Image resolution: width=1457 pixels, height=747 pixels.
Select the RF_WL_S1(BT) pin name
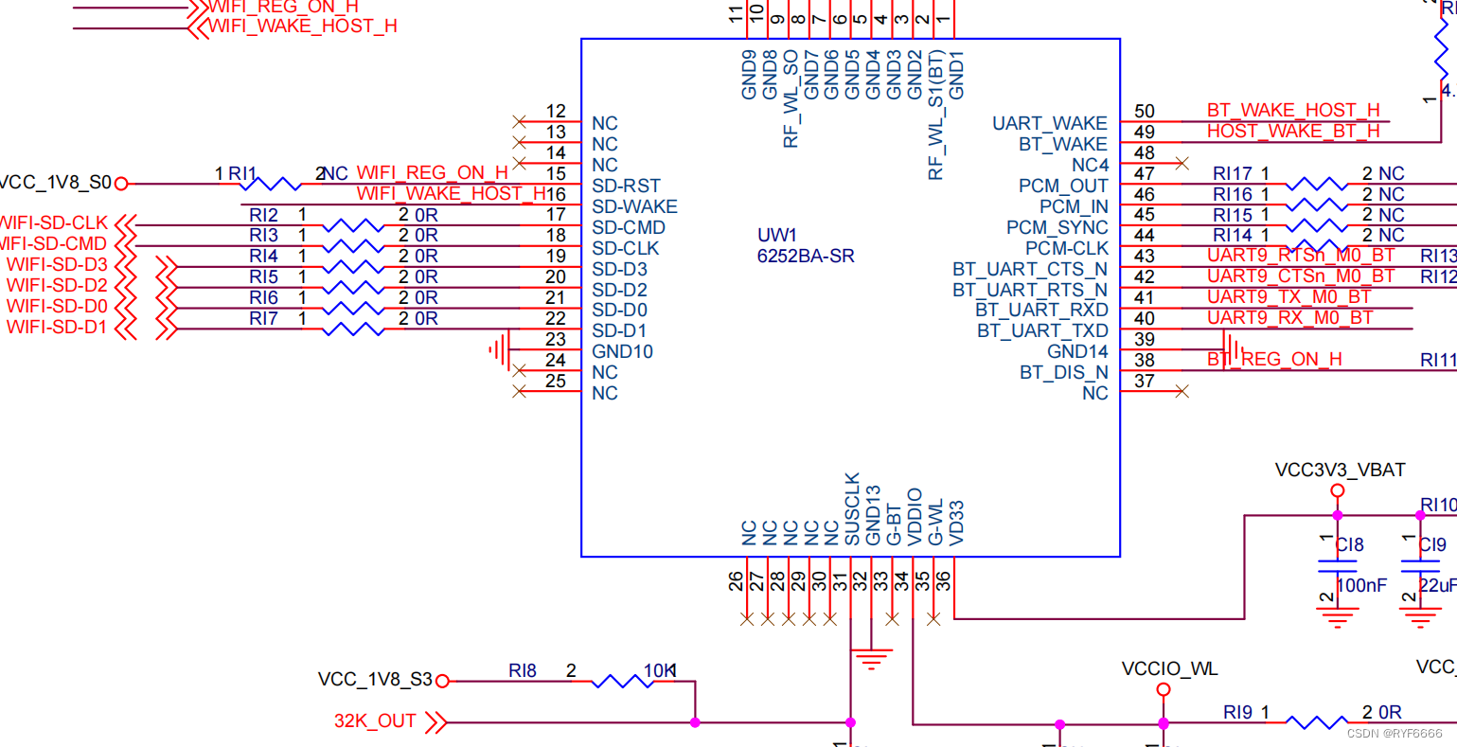(x=935, y=116)
